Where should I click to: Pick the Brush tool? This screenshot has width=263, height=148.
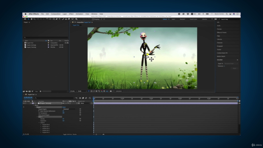coord(63,19)
